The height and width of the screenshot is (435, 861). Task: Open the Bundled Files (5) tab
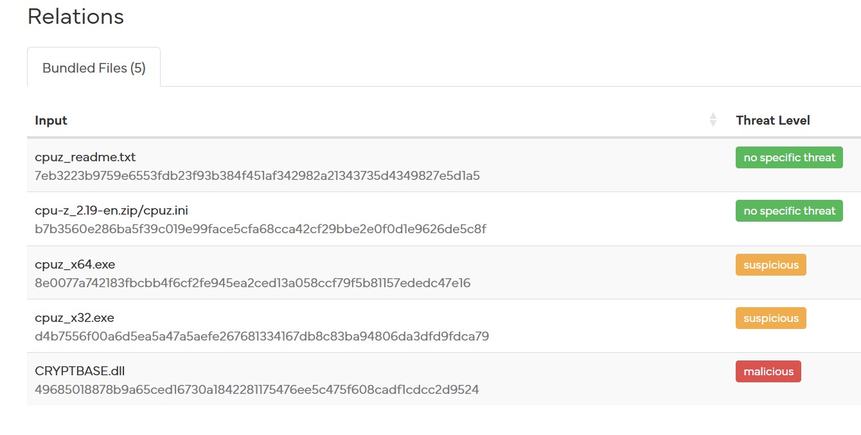pos(94,68)
